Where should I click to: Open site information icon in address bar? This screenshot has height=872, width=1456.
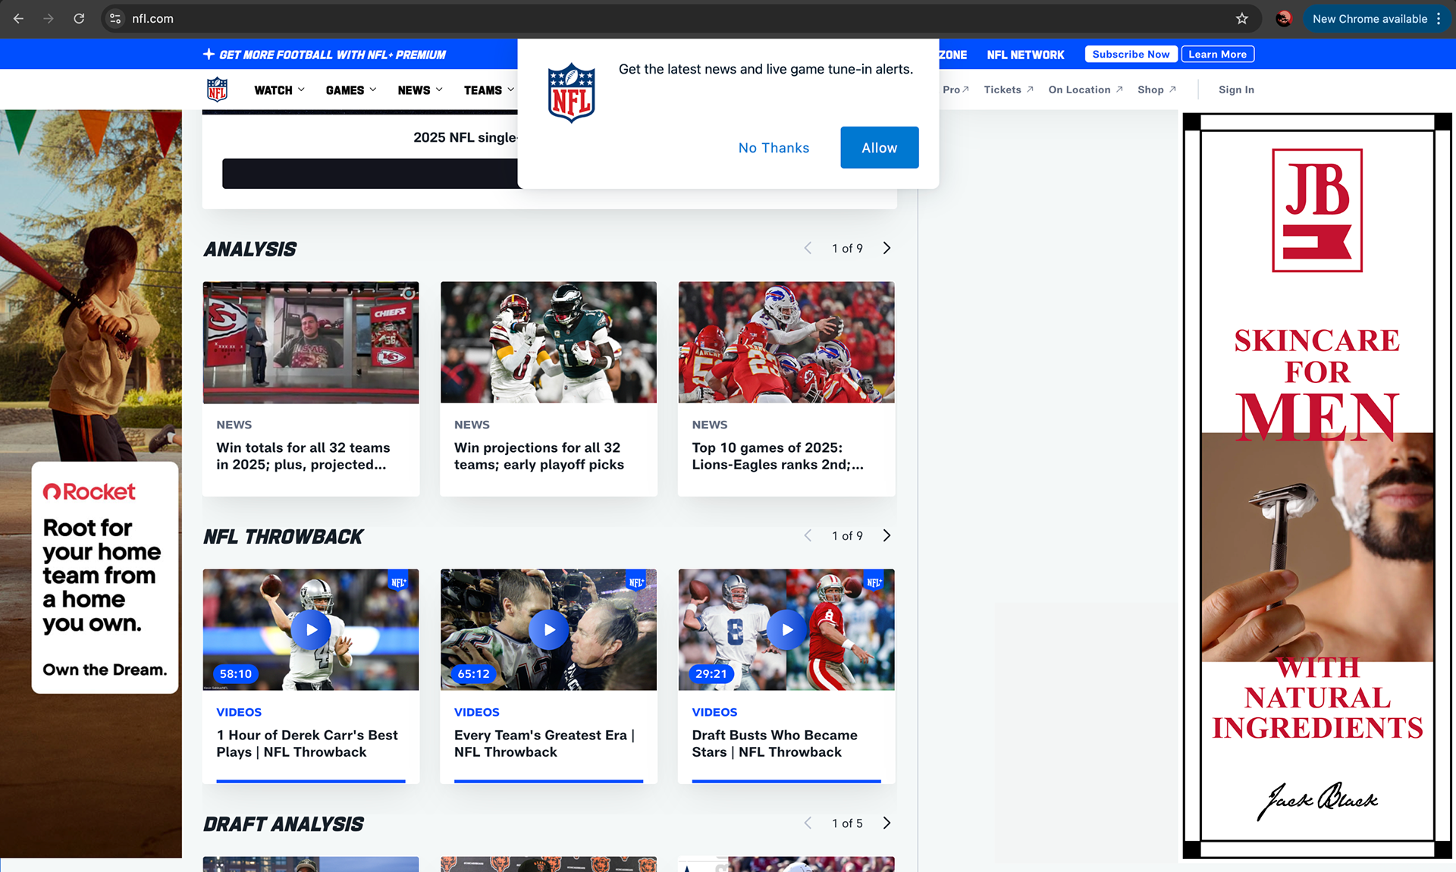coord(115,19)
